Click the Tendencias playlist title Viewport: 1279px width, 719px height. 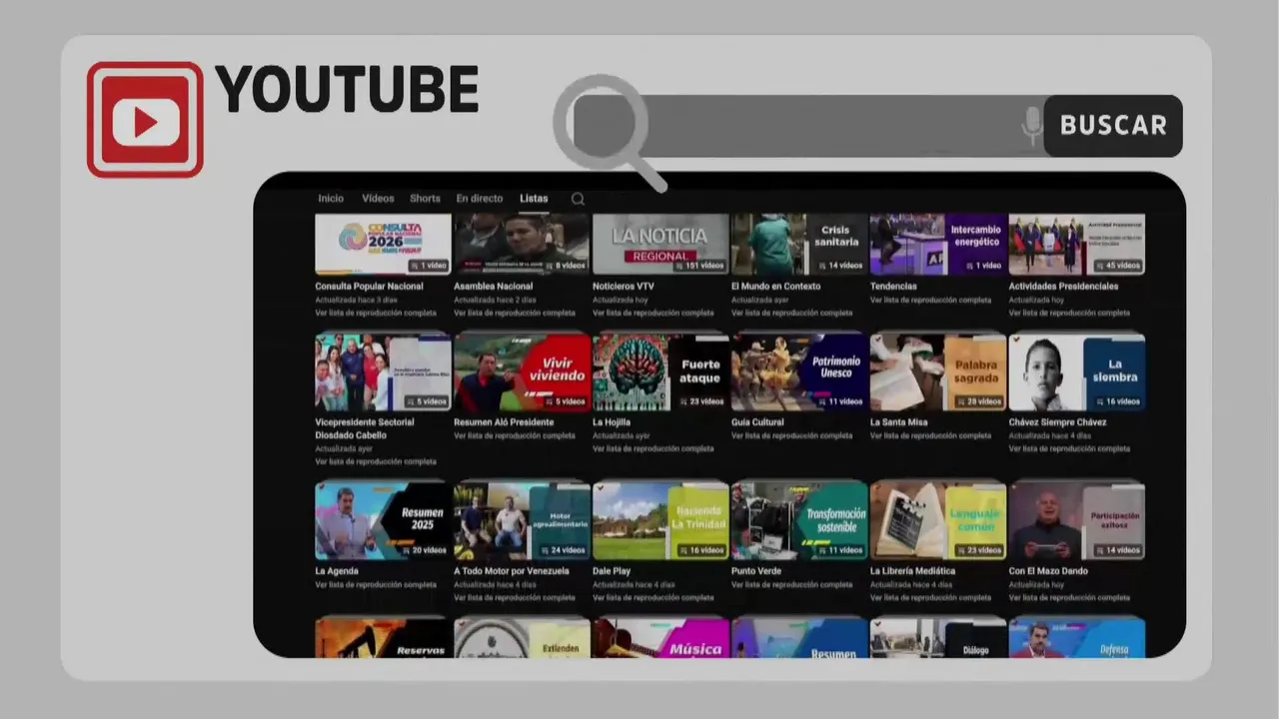point(893,287)
